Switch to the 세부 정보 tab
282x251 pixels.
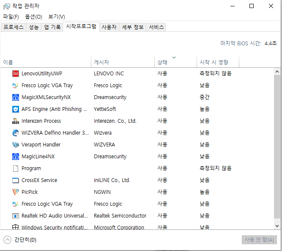coord(133,27)
